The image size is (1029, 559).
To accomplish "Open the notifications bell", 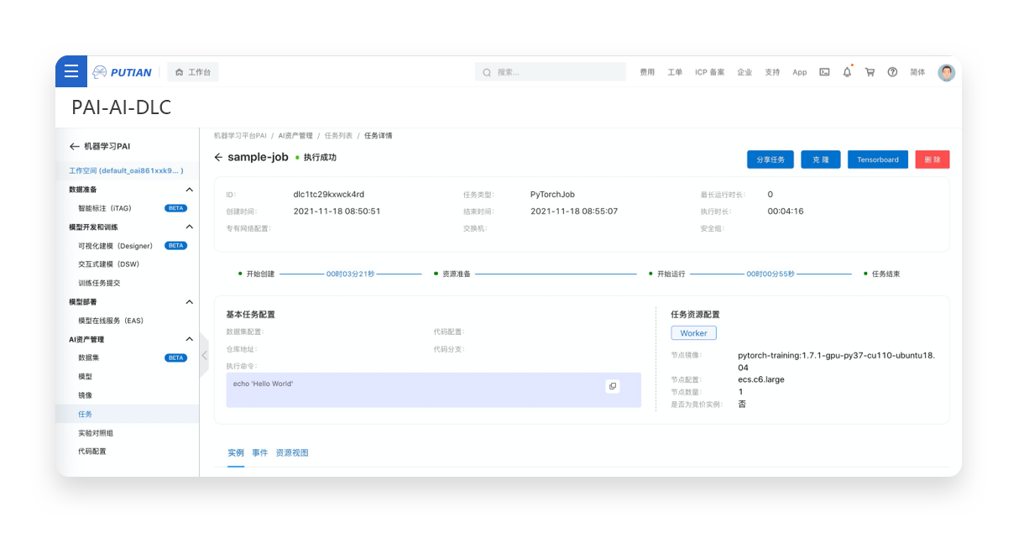I will point(847,72).
